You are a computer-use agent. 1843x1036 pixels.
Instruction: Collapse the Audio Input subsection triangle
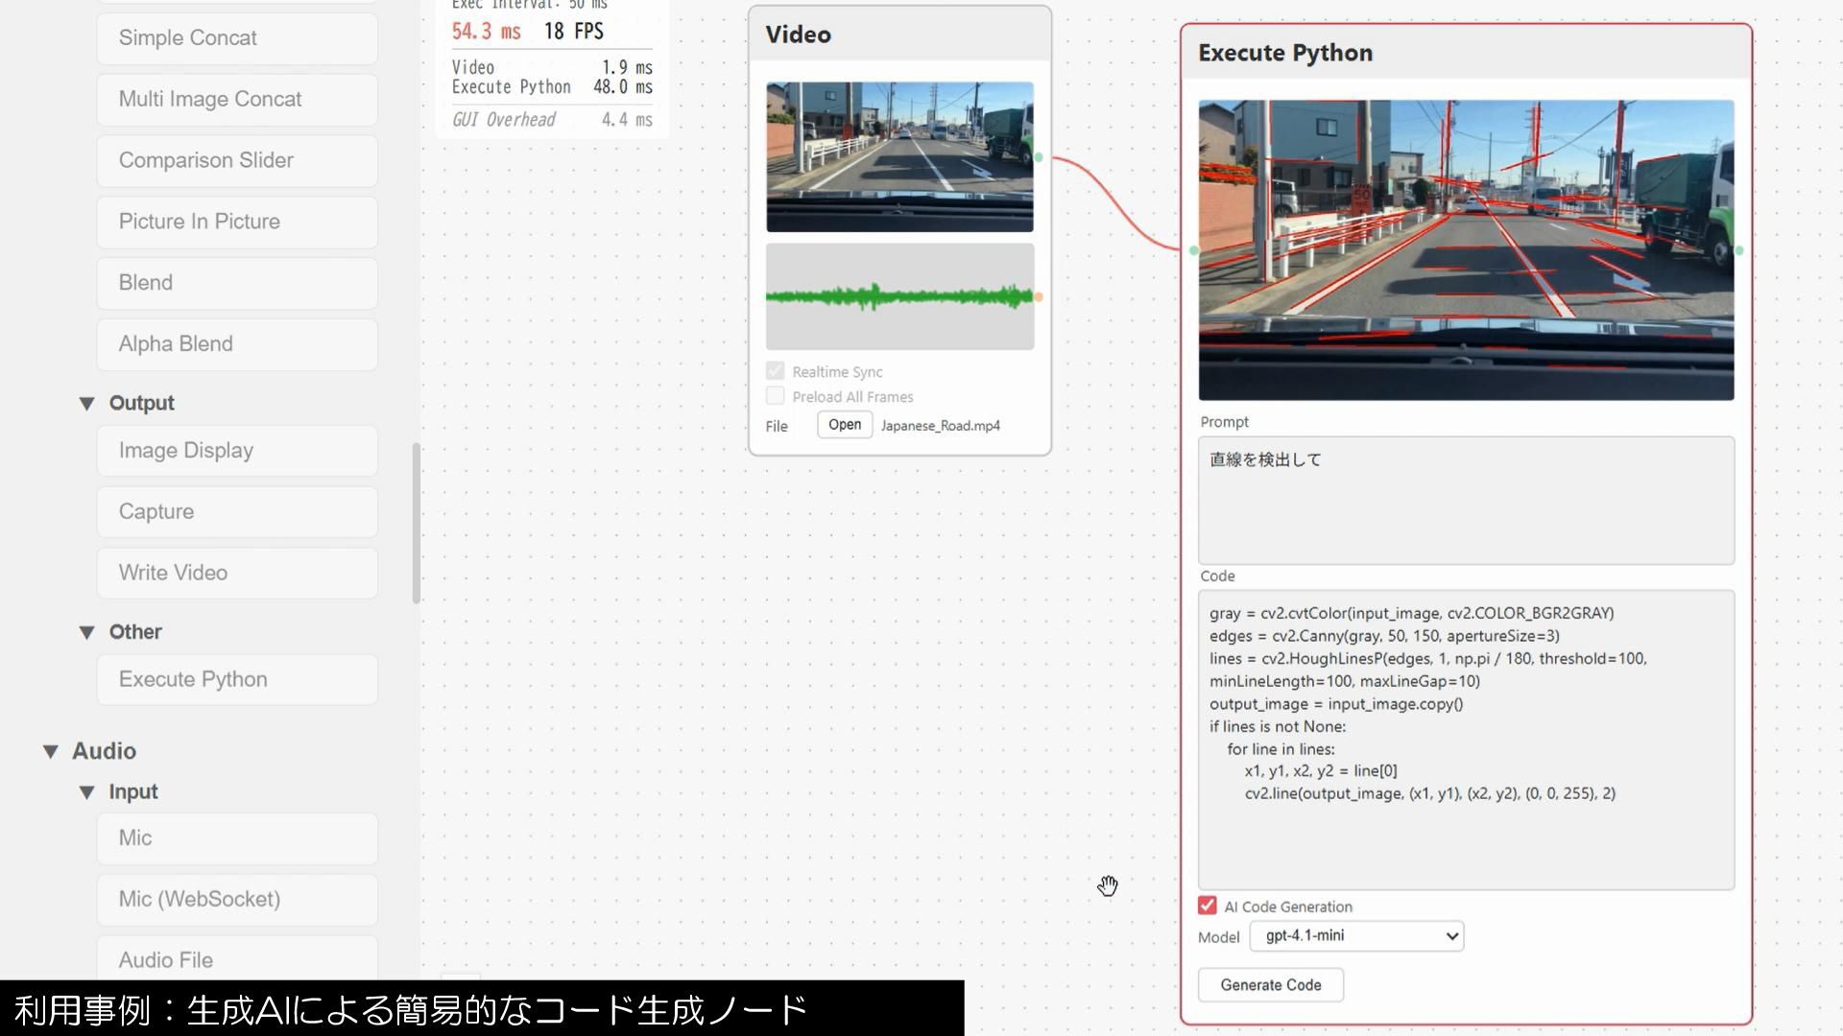click(x=86, y=792)
